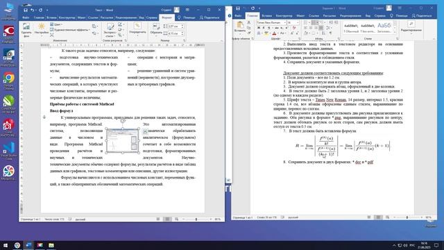Expand the styles gallery in right Word

[x=395, y=33]
